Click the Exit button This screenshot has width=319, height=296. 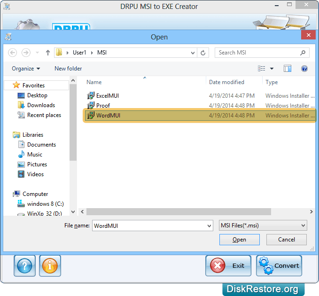tap(228, 265)
